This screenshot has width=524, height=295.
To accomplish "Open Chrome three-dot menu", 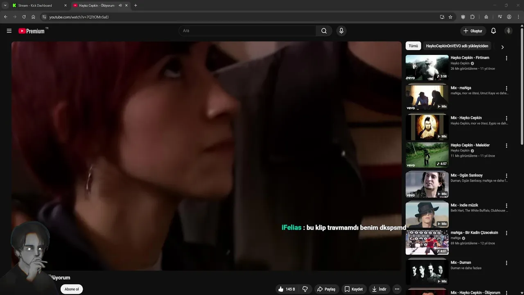I will 518,17.
